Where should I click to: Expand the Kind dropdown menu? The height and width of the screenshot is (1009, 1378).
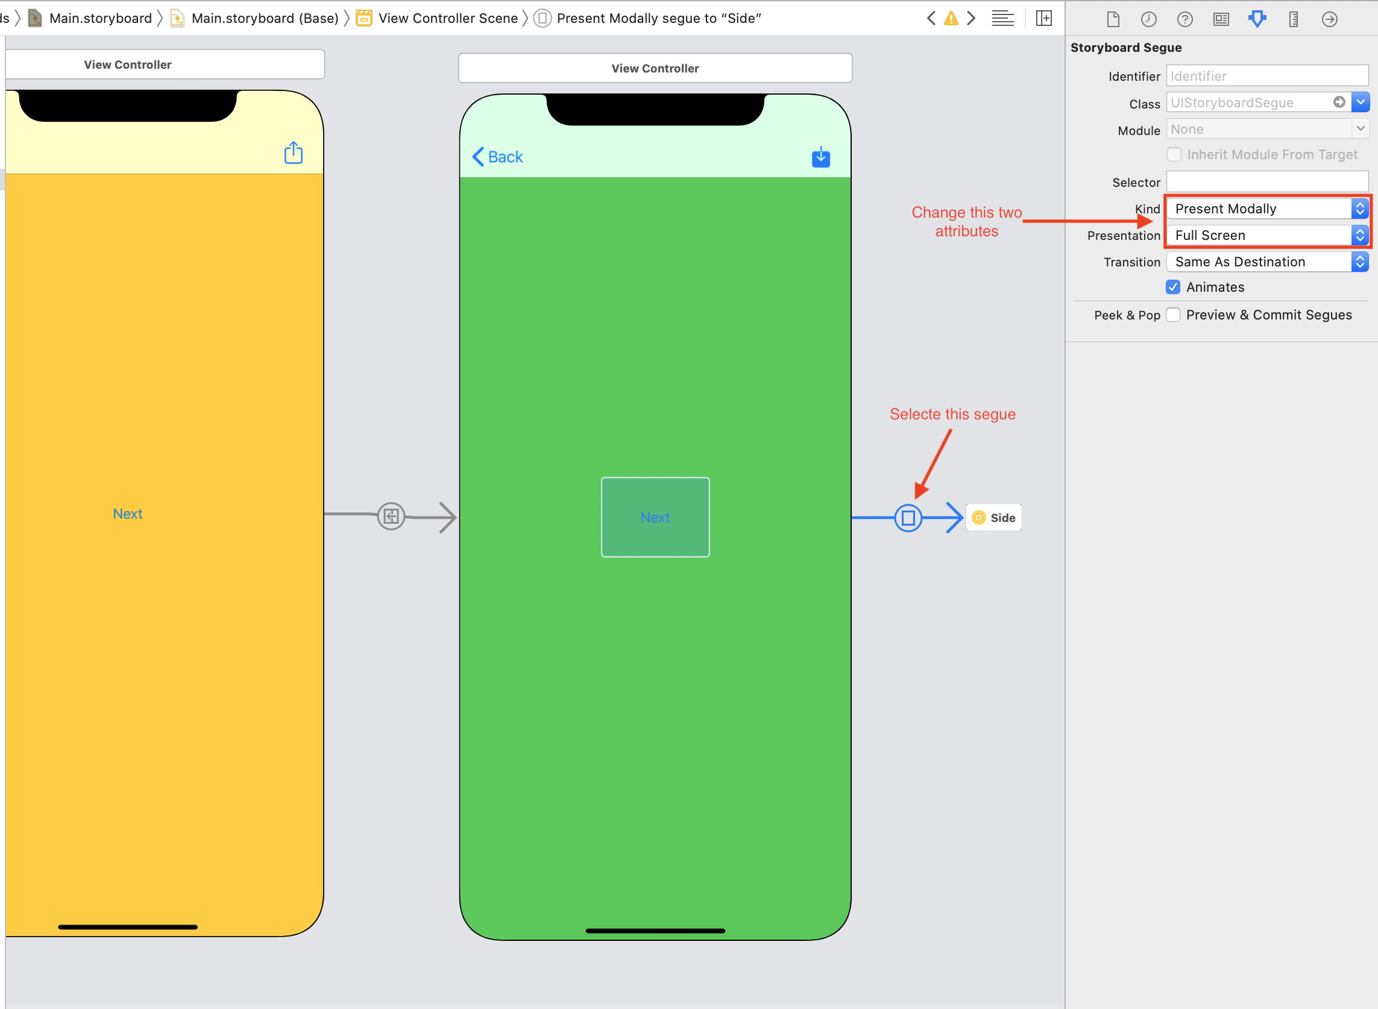1361,207
